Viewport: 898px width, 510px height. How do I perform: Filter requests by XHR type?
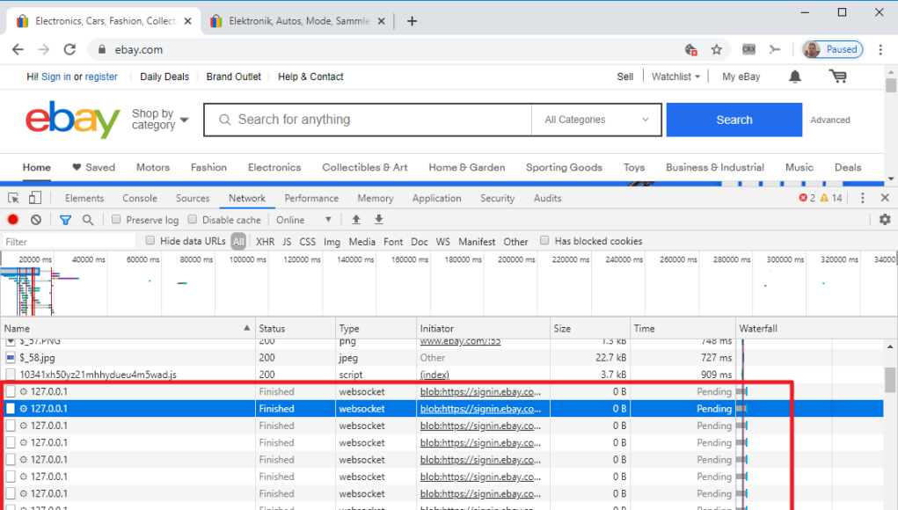[x=265, y=242]
